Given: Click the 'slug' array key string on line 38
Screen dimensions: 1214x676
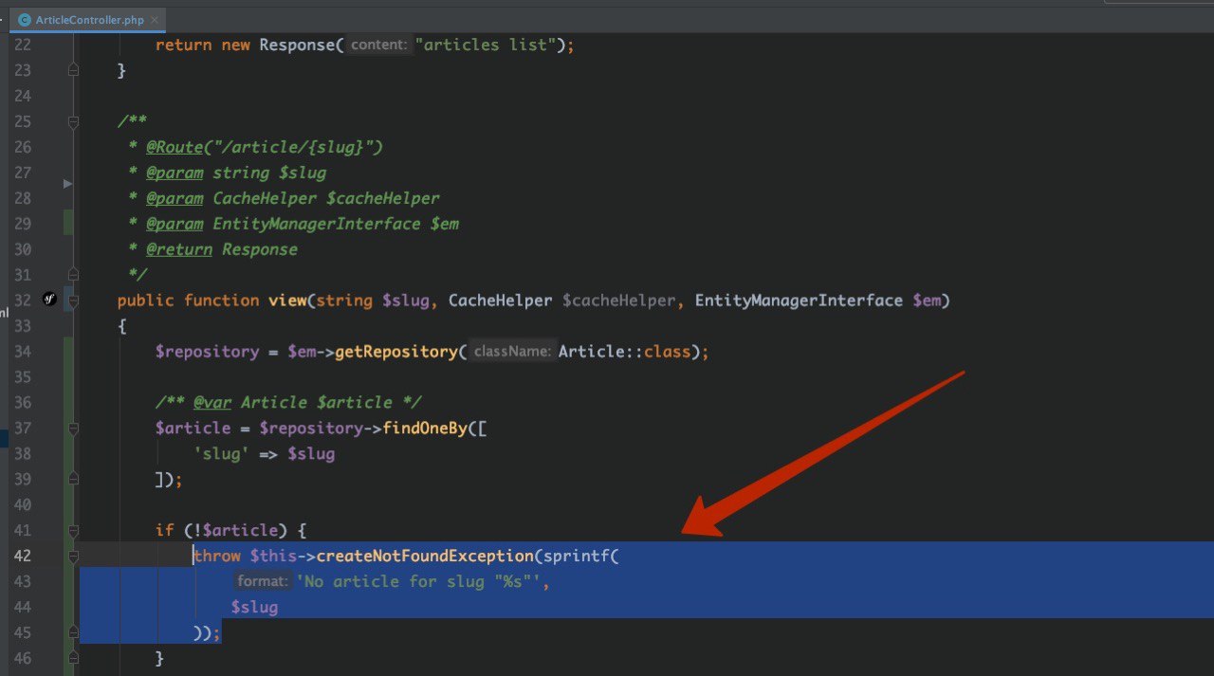Looking at the screenshot, I should (x=221, y=453).
